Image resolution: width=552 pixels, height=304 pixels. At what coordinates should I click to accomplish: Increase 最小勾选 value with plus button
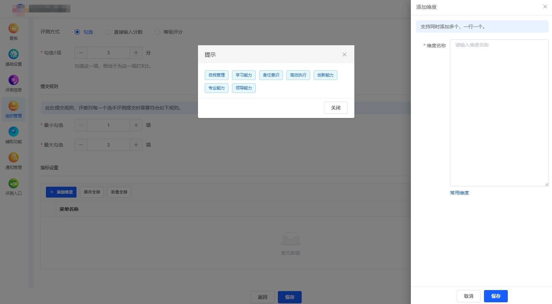136,125
